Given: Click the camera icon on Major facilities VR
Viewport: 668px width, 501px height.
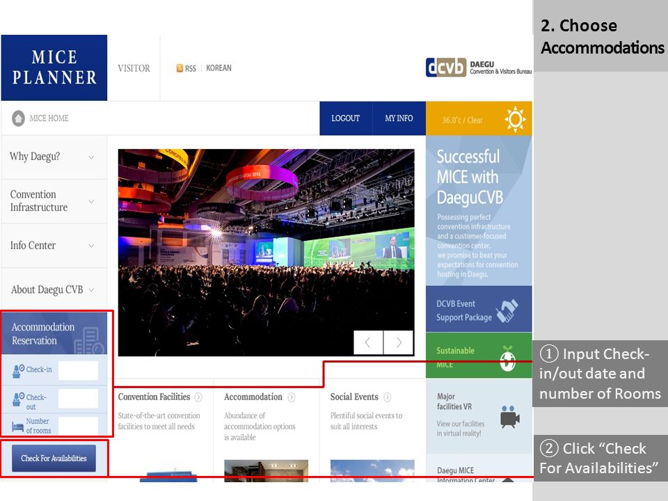Looking at the screenshot, I should 510,417.
